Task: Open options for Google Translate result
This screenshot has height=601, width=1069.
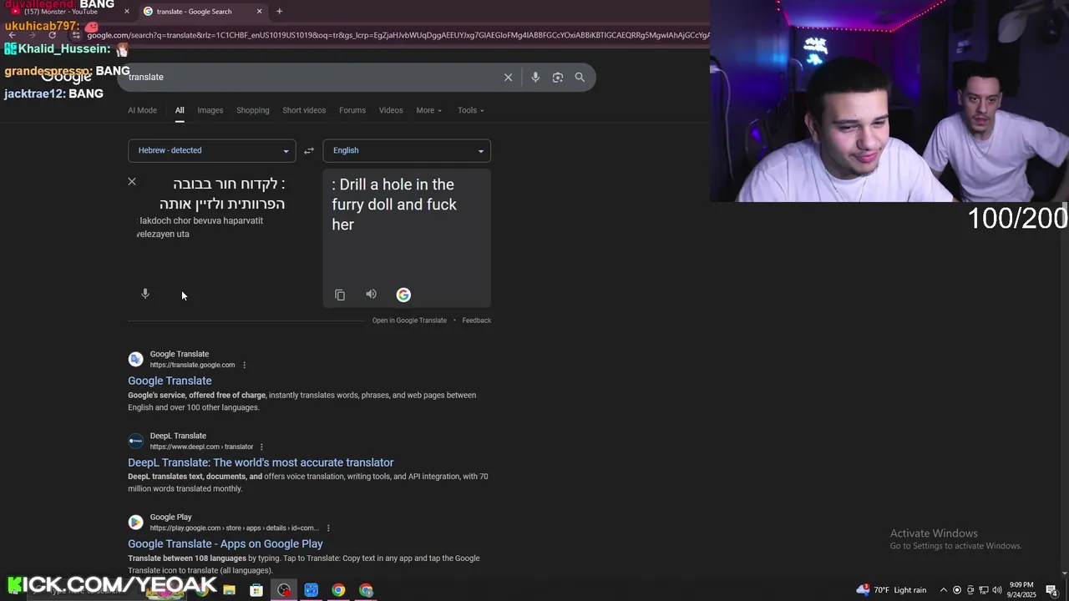Action: [x=244, y=365]
